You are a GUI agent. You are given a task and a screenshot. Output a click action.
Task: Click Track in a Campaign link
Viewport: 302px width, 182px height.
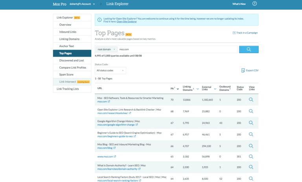[247, 33]
